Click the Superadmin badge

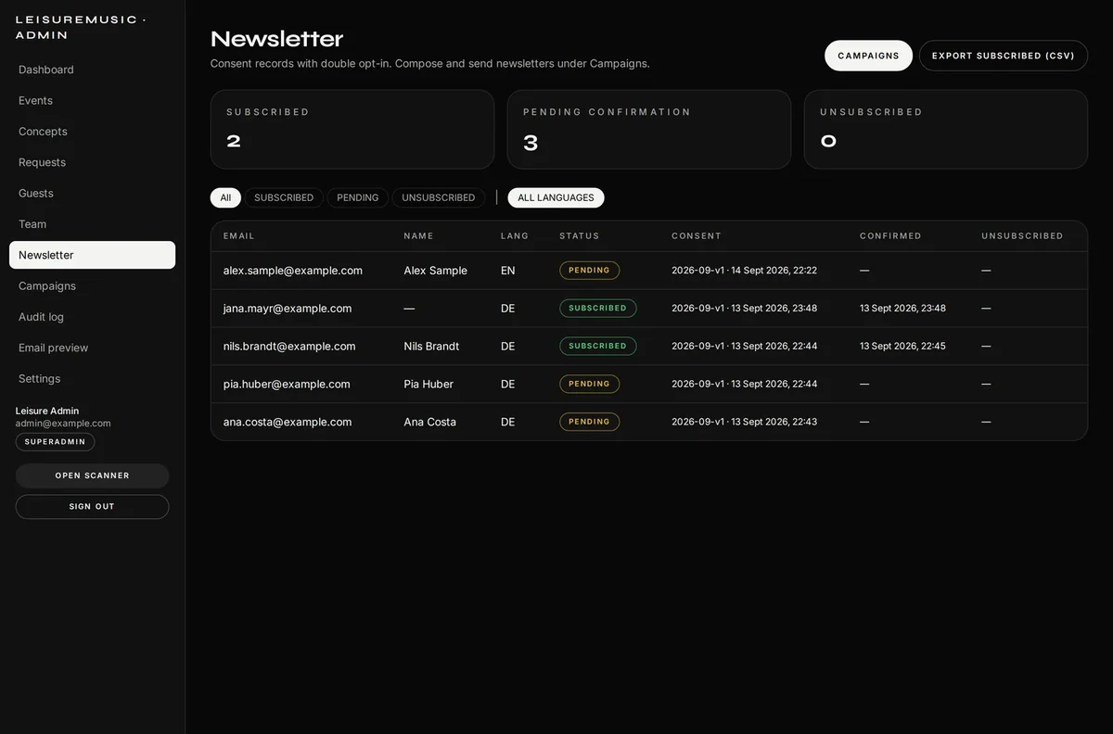click(x=55, y=442)
